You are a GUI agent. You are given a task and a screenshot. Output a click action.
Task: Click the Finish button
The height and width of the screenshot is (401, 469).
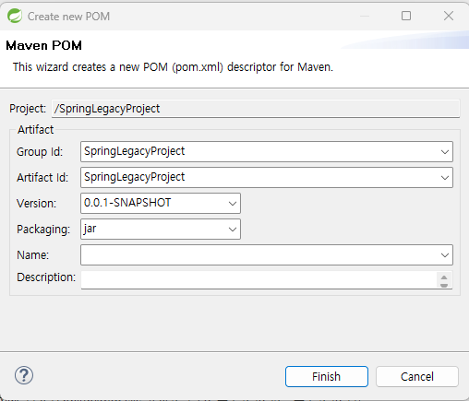click(327, 376)
